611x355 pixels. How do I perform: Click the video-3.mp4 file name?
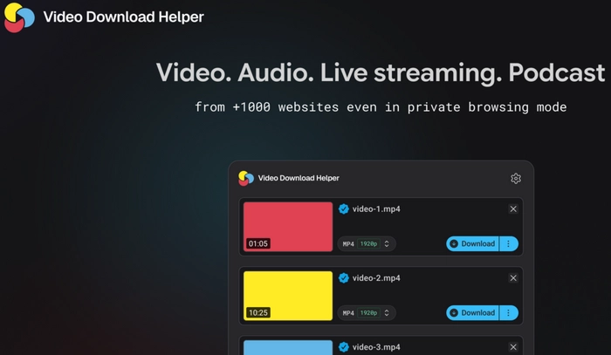[376, 347]
